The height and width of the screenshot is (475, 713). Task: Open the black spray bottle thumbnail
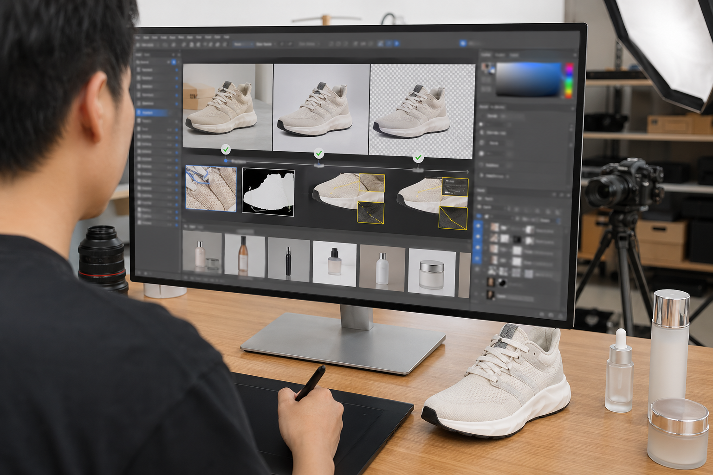(288, 260)
